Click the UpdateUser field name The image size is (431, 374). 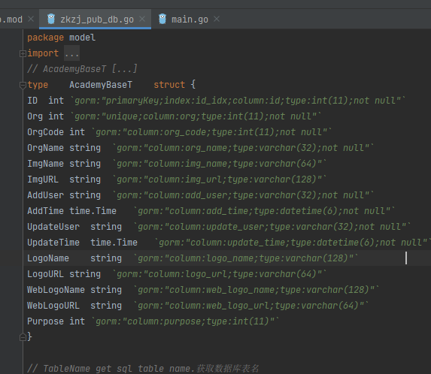pos(53,227)
